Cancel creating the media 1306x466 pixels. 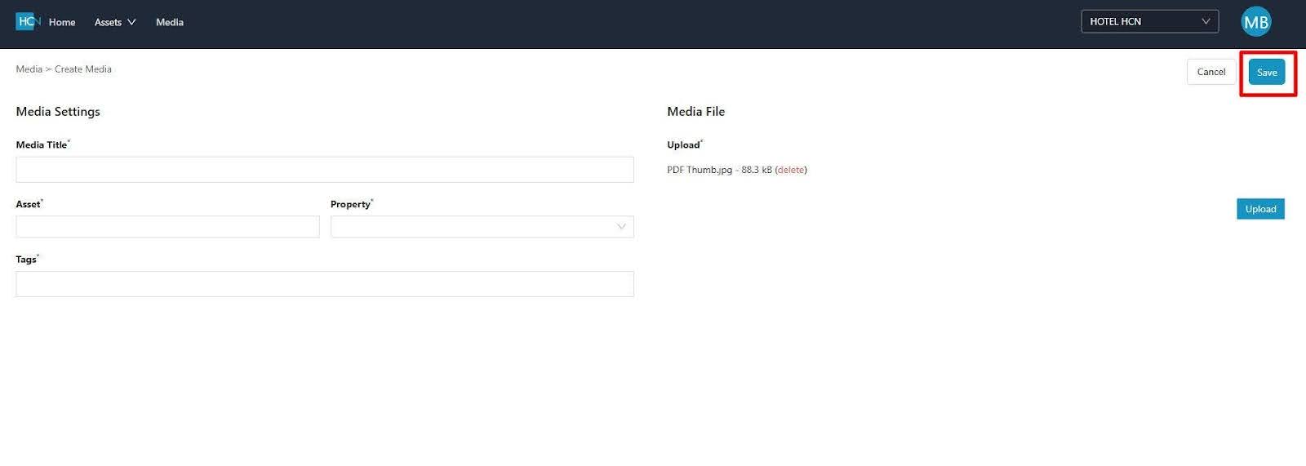(x=1210, y=72)
